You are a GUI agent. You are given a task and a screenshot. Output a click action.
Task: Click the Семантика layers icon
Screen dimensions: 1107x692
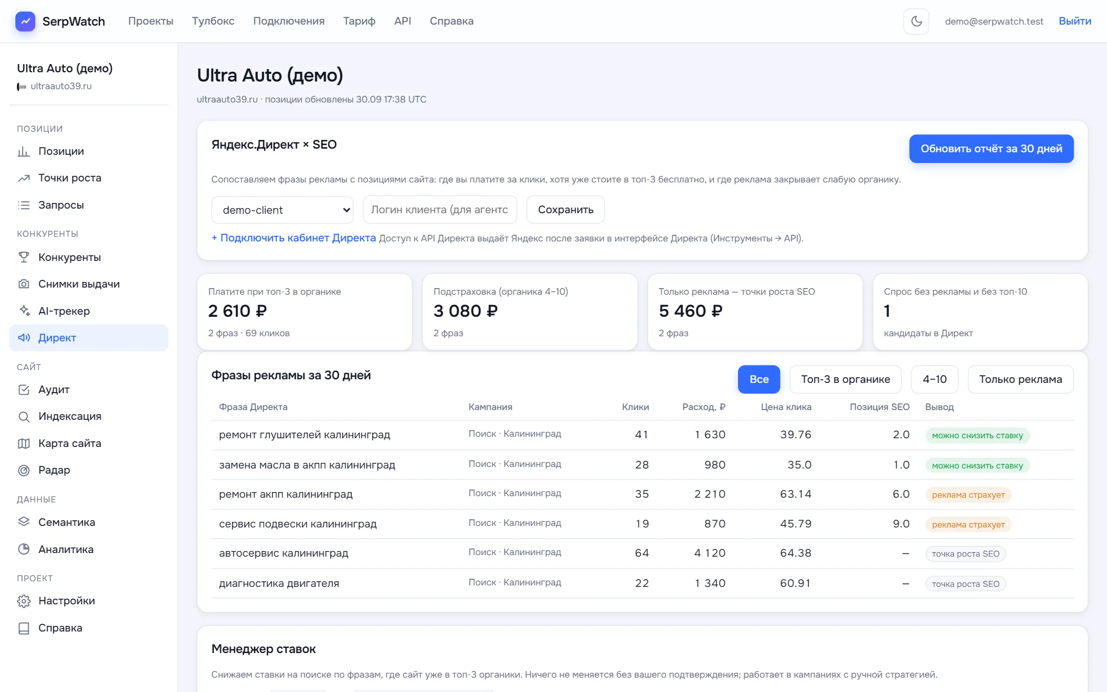click(x=24, y=522)
